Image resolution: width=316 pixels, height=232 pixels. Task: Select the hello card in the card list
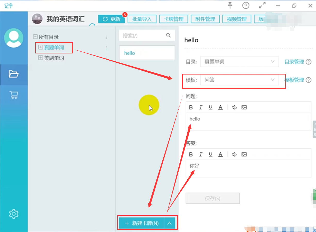[x=147, y=53]
